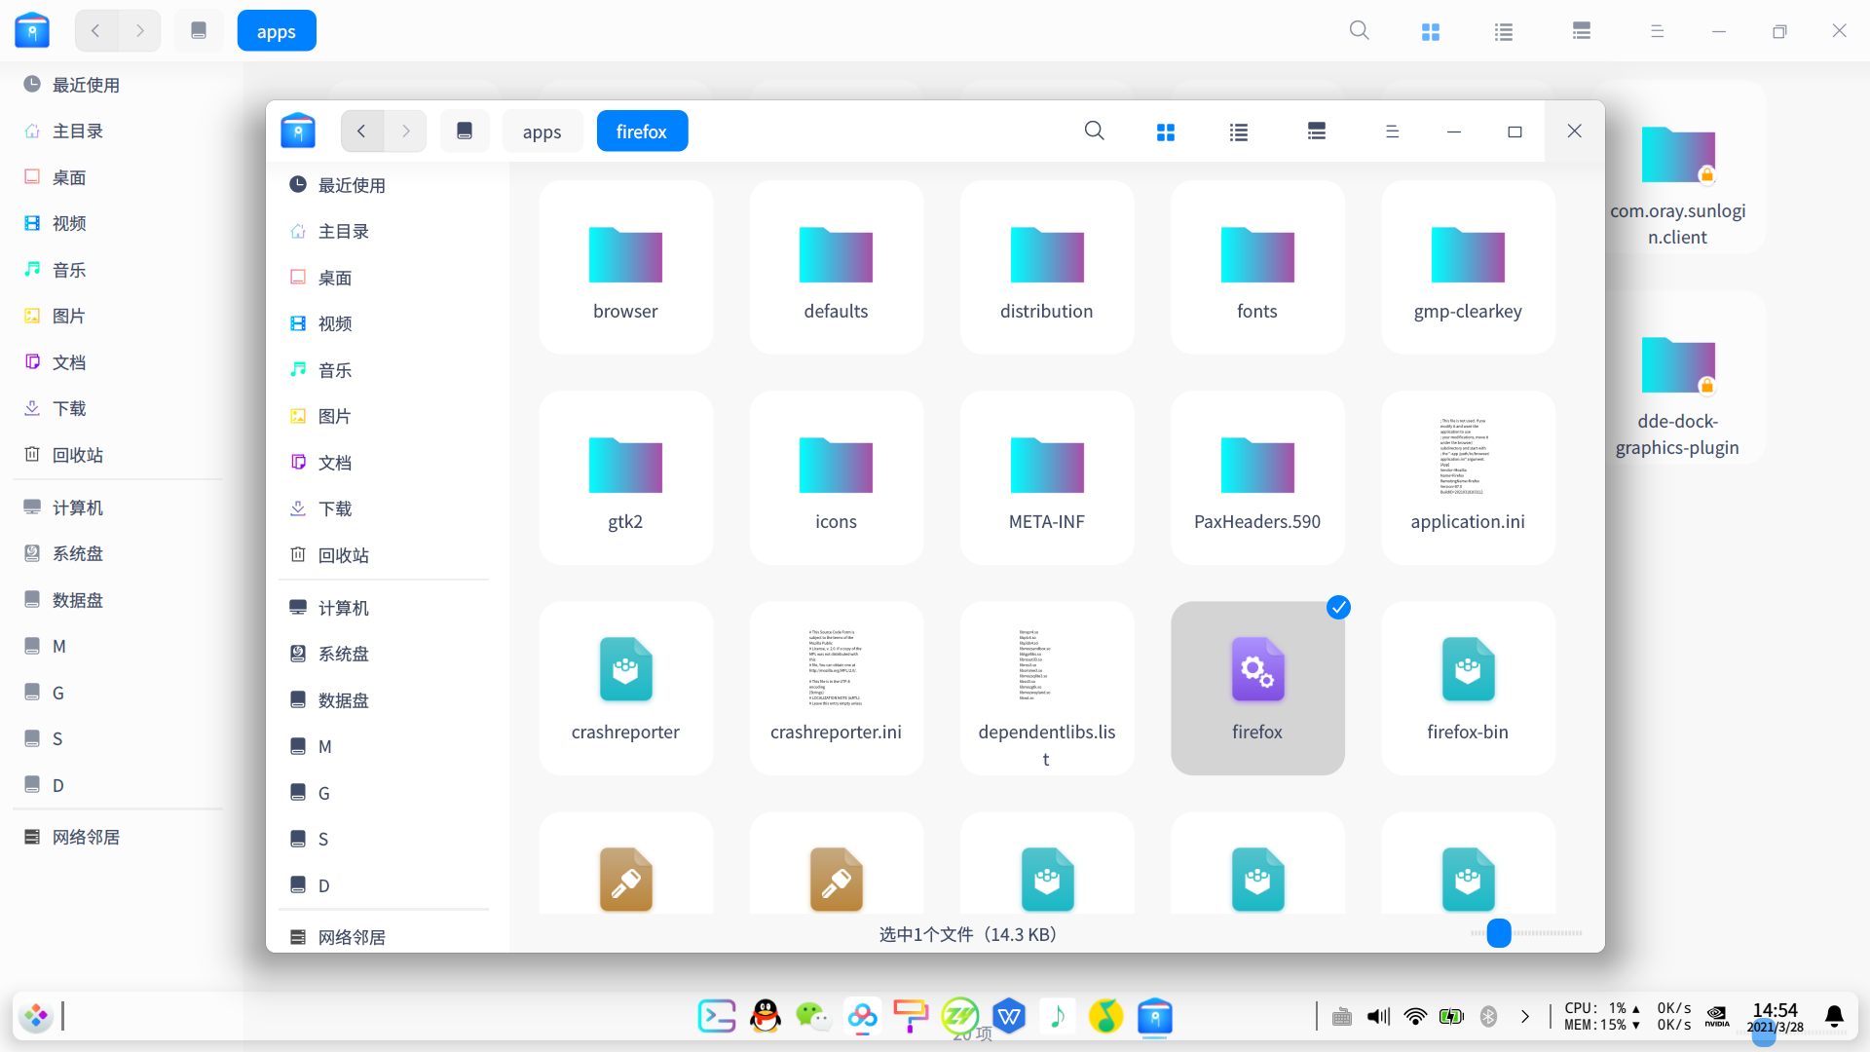Open the hamburger menu in firefox window
This screenshot has width=1870, height=1052.
coord(1392,131)
